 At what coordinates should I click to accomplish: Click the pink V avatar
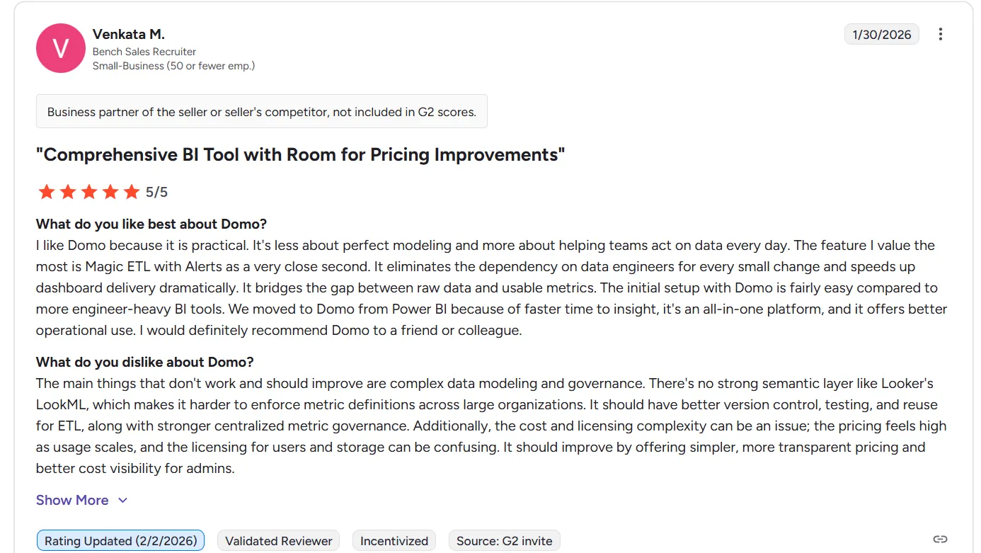coord(61,48)
